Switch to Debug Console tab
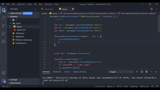160x90 pixels. 79,72
